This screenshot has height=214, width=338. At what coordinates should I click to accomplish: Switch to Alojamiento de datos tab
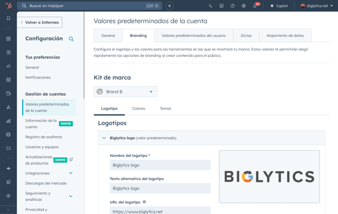coord(285,36)
